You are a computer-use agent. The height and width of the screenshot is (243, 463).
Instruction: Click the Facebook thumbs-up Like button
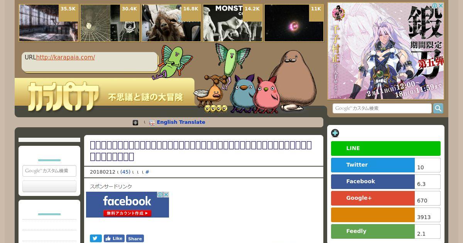coord(114,238)
